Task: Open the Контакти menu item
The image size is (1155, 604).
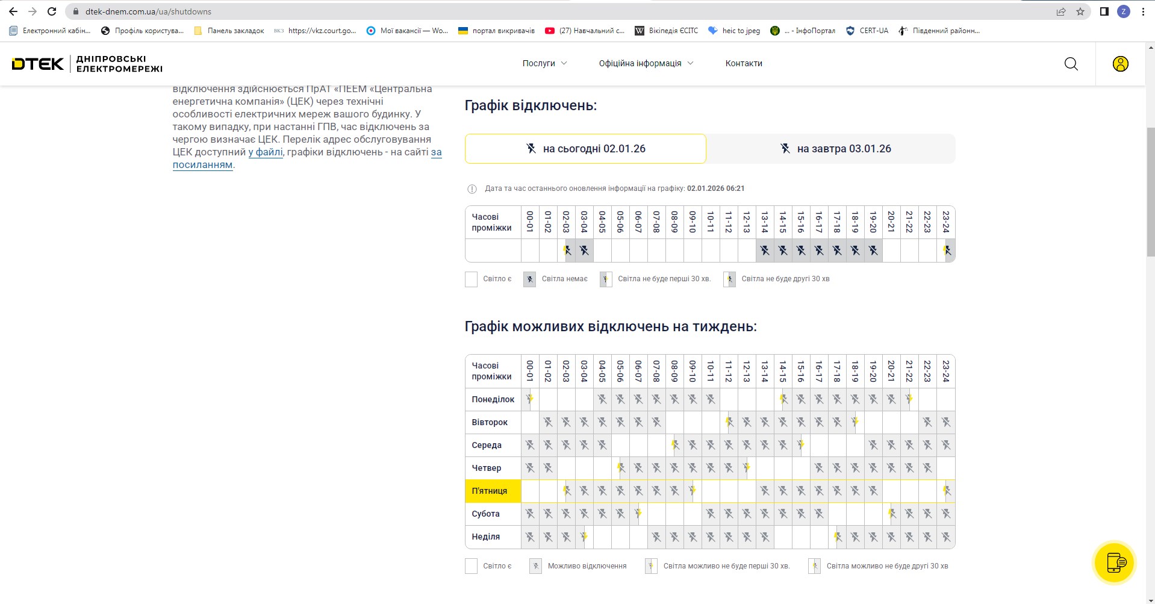Action: pyautogui.click(x=743, y=63)
